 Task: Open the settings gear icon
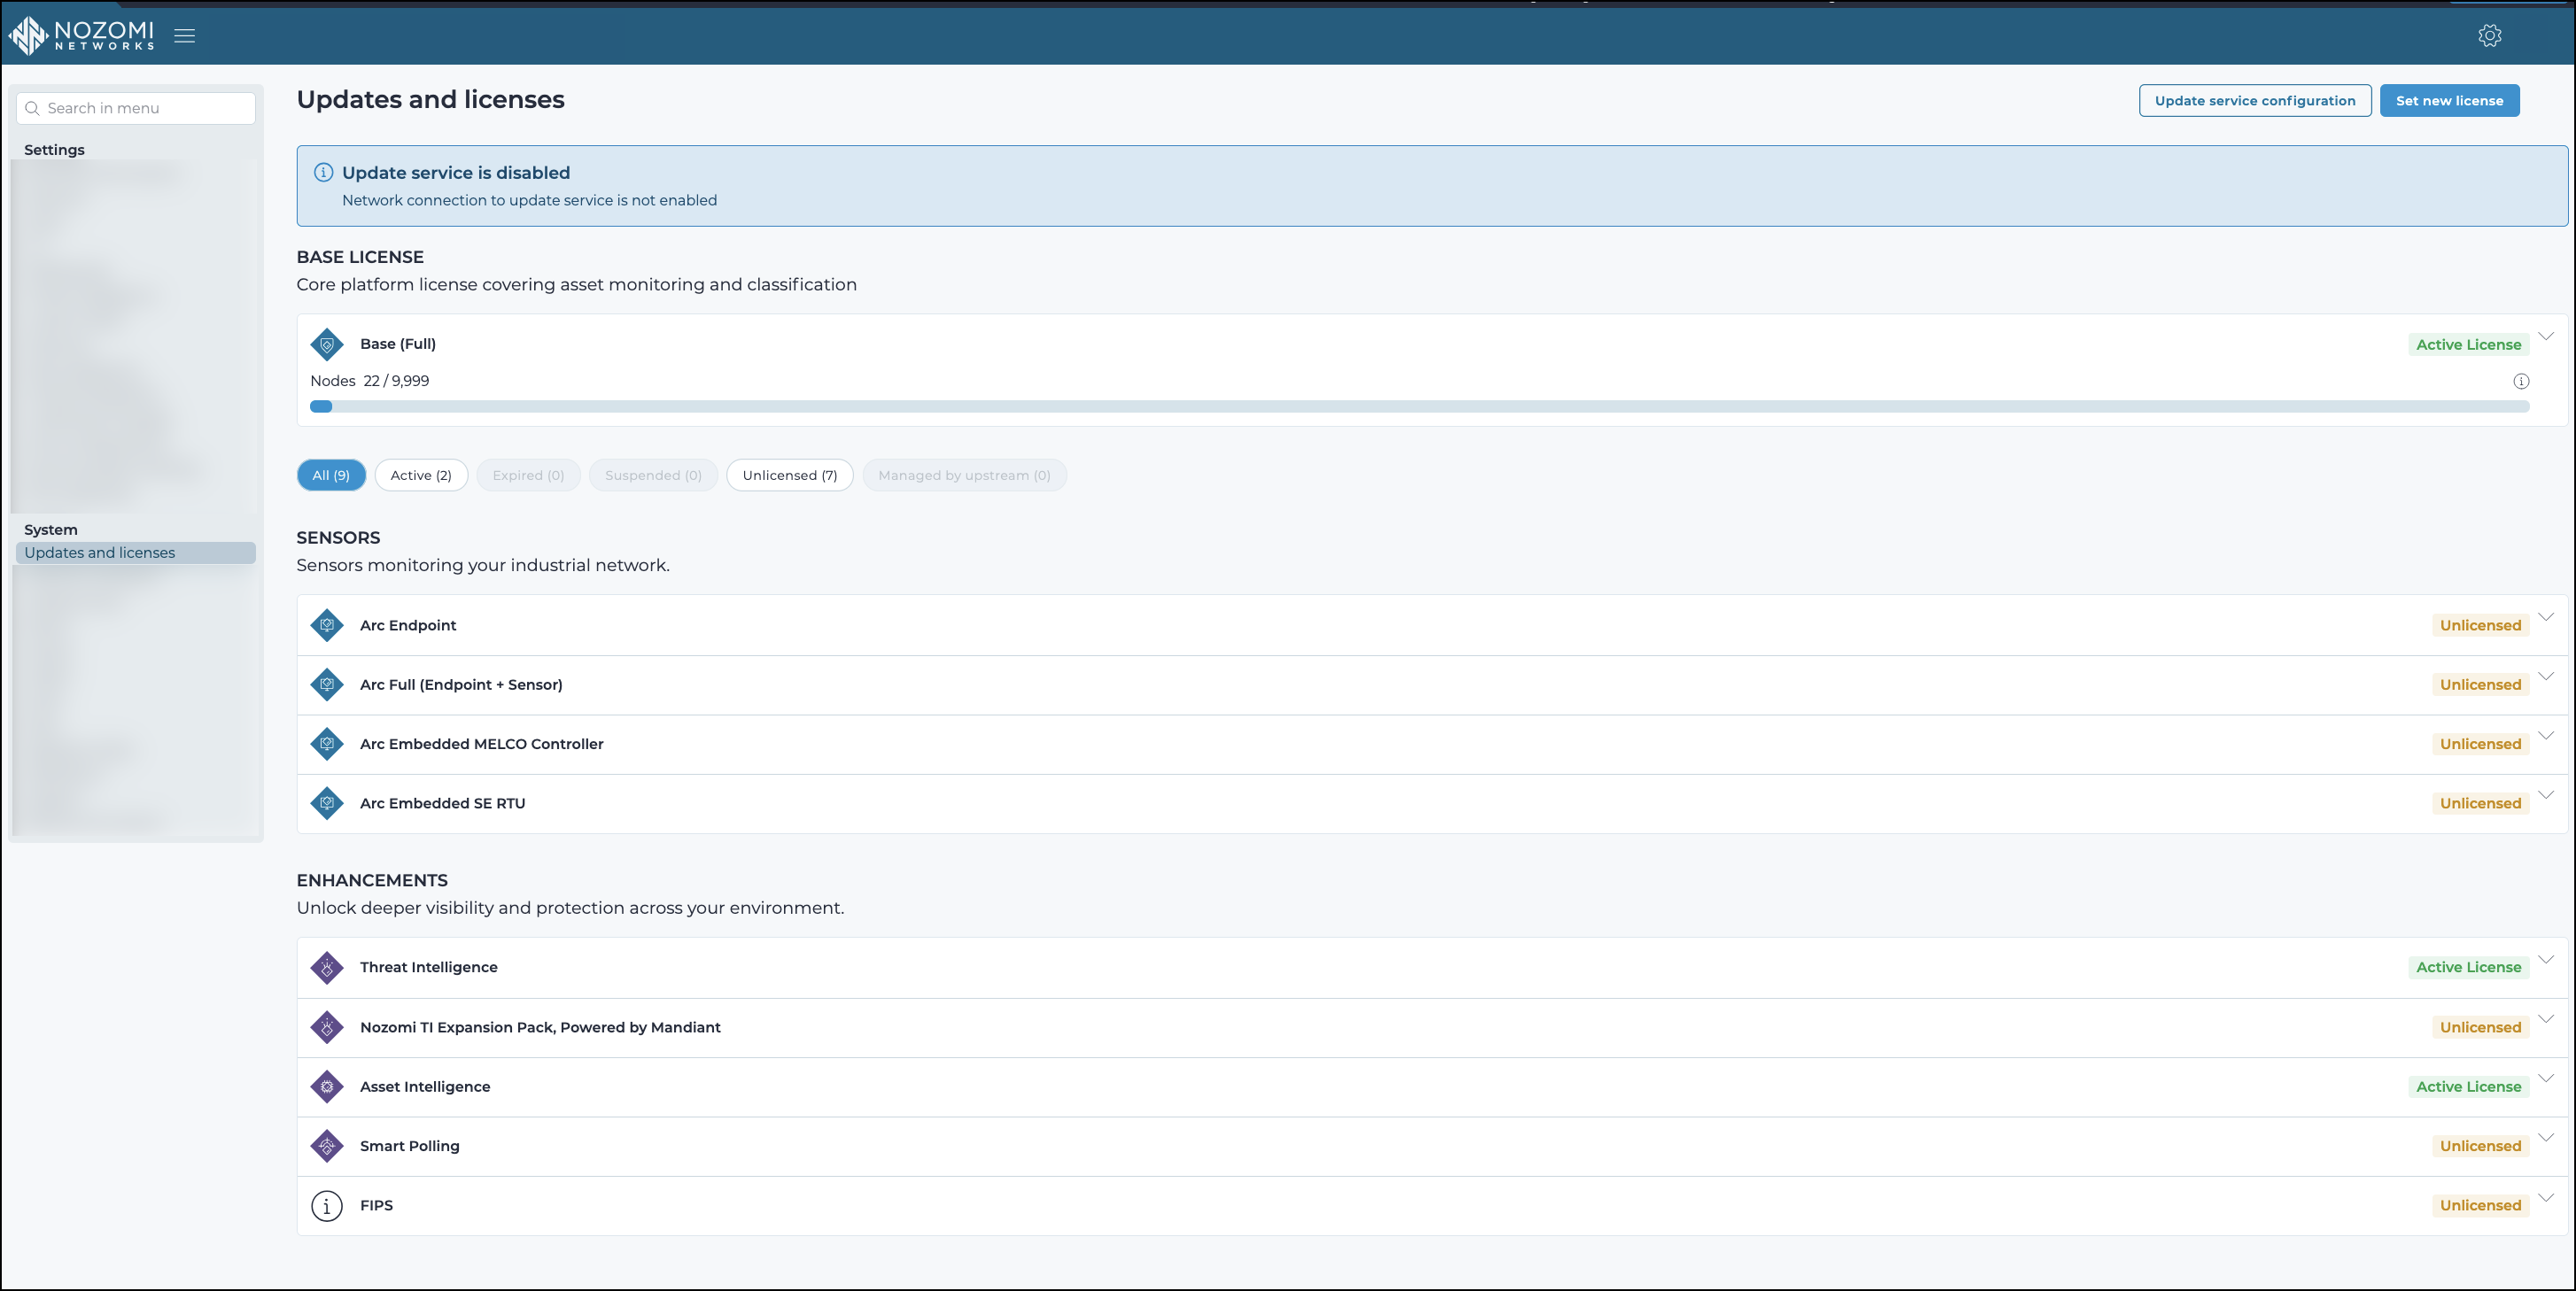click(x=2489, y=36)
